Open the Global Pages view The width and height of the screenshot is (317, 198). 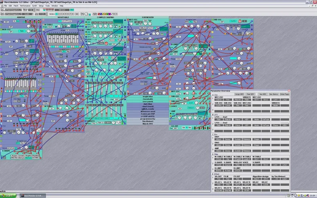(284, 94)
